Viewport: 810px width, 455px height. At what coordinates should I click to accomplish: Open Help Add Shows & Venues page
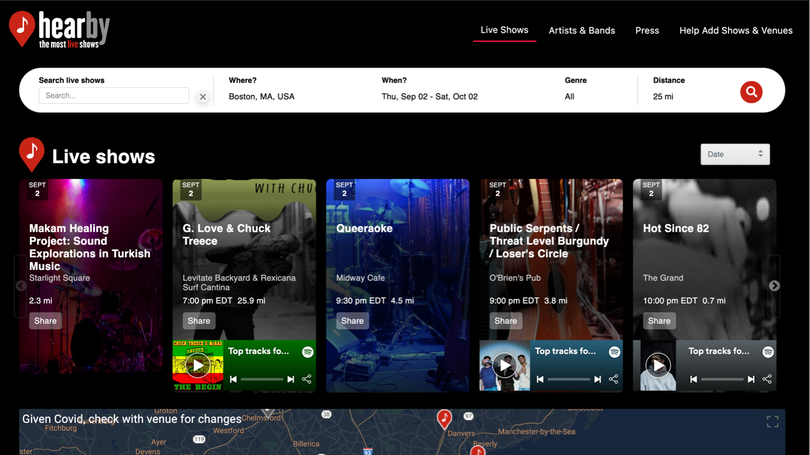736,30
